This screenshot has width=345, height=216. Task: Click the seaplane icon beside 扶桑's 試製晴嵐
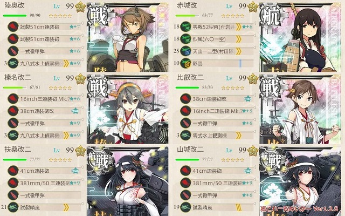[13, 207]
